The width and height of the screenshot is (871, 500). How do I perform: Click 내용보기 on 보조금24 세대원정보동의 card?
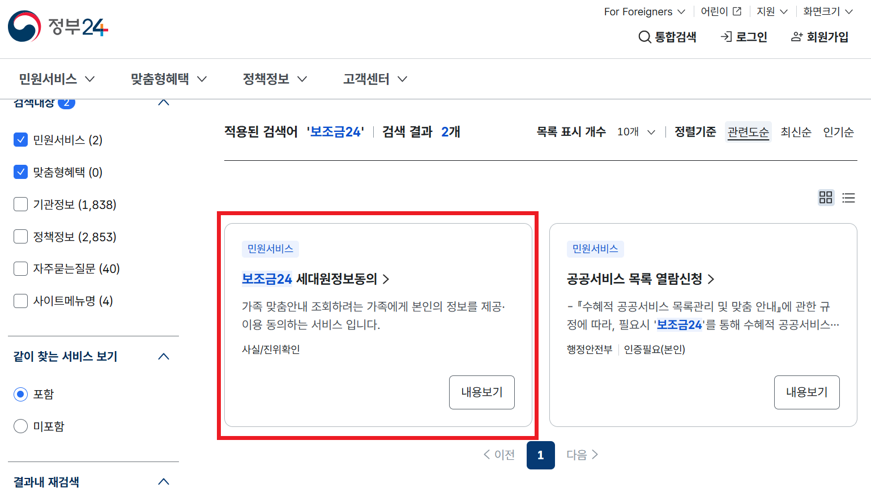(482, 392)
